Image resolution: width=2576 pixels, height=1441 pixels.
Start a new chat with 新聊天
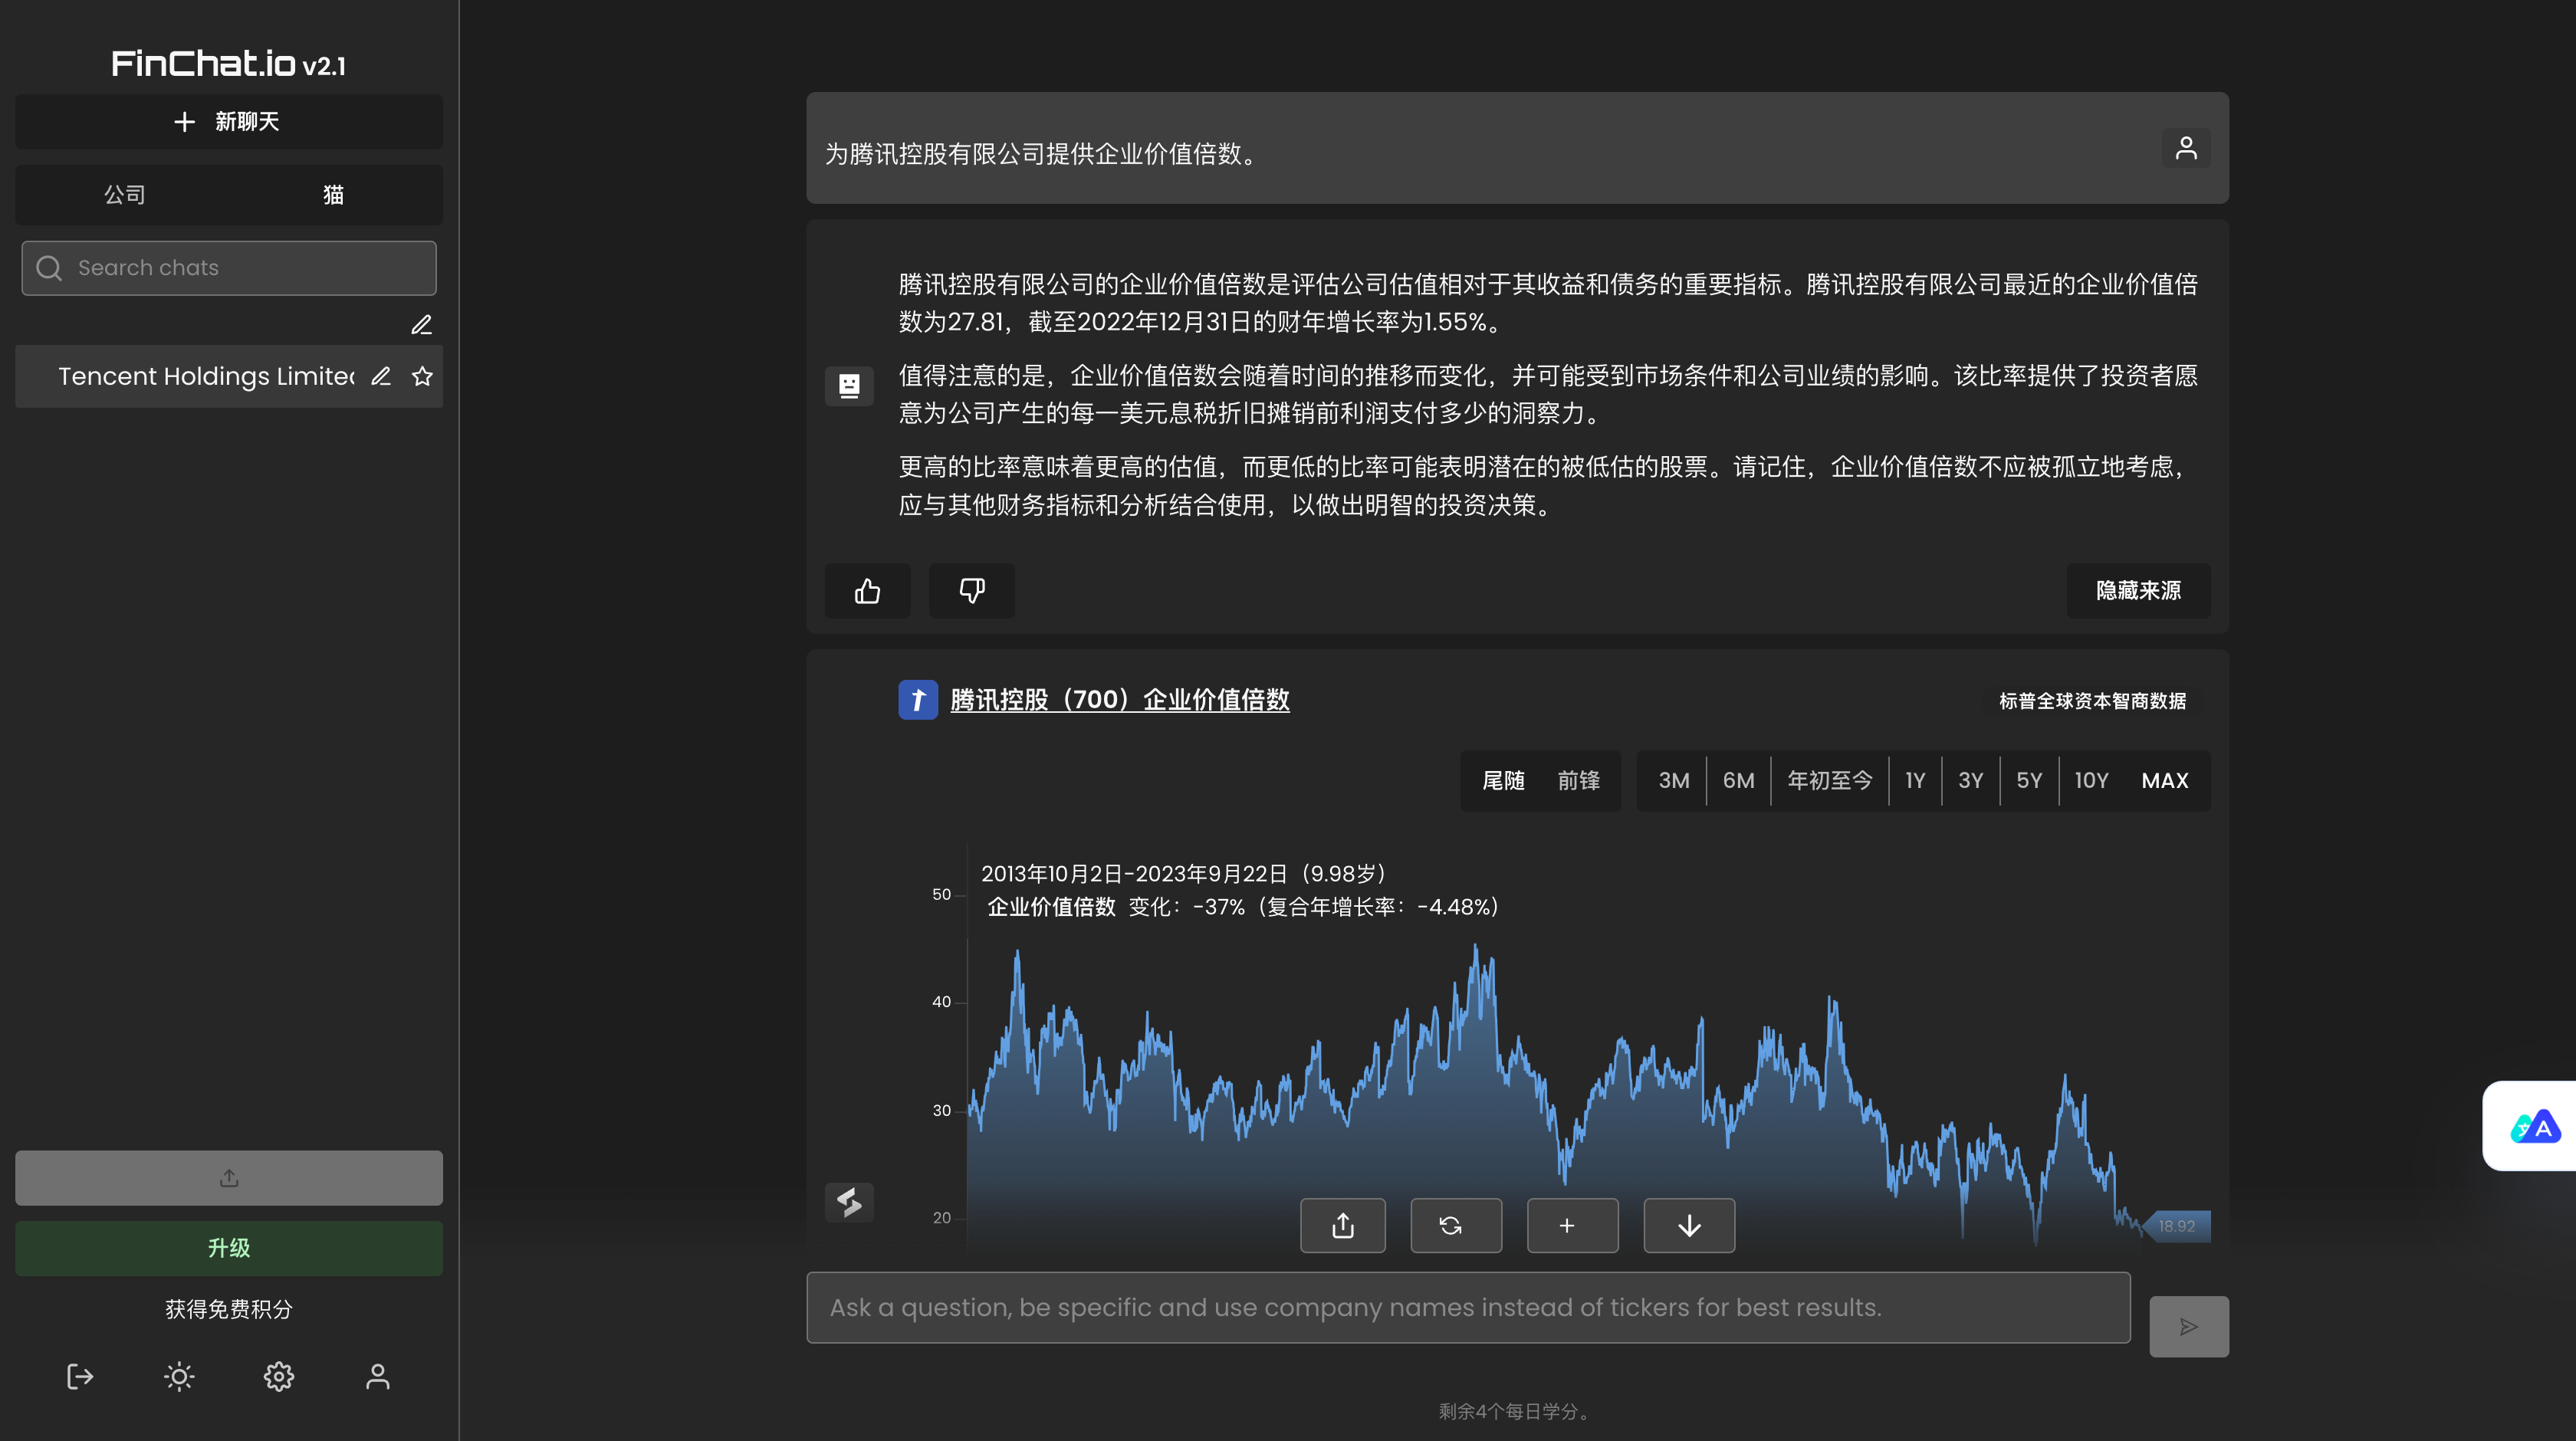[x=228, y=122]
